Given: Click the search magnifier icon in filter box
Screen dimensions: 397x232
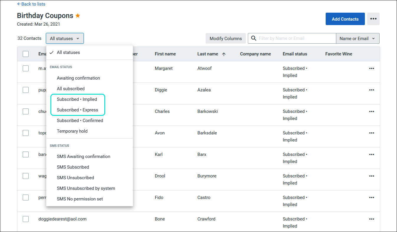Looking at the screenshot, I should (254, 38).
